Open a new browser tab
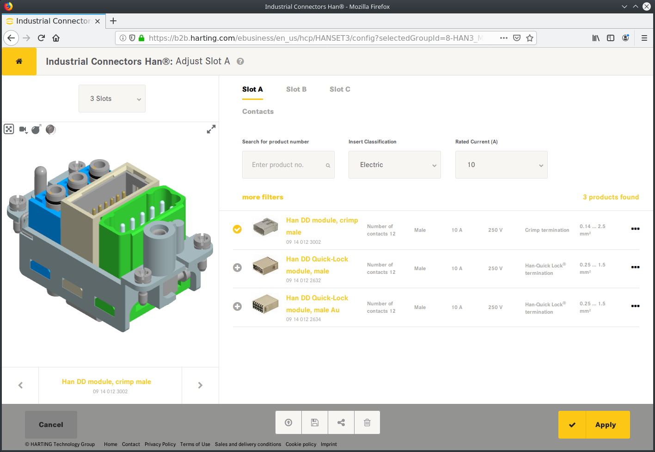This screenshot has width=655, height=452. click(113, 21)
